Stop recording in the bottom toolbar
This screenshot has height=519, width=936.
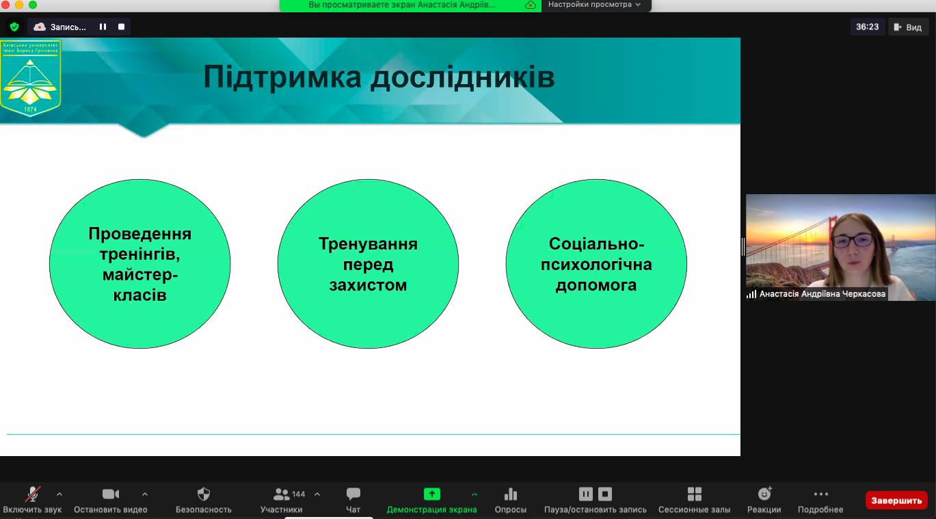[x=605, y=494]
